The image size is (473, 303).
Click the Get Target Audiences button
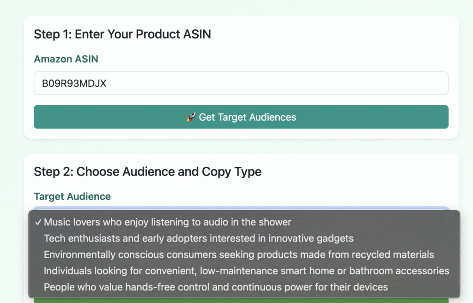coord(241,117)
